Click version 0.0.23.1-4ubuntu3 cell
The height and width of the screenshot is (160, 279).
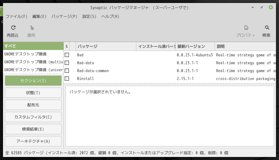tap(195, 55)
